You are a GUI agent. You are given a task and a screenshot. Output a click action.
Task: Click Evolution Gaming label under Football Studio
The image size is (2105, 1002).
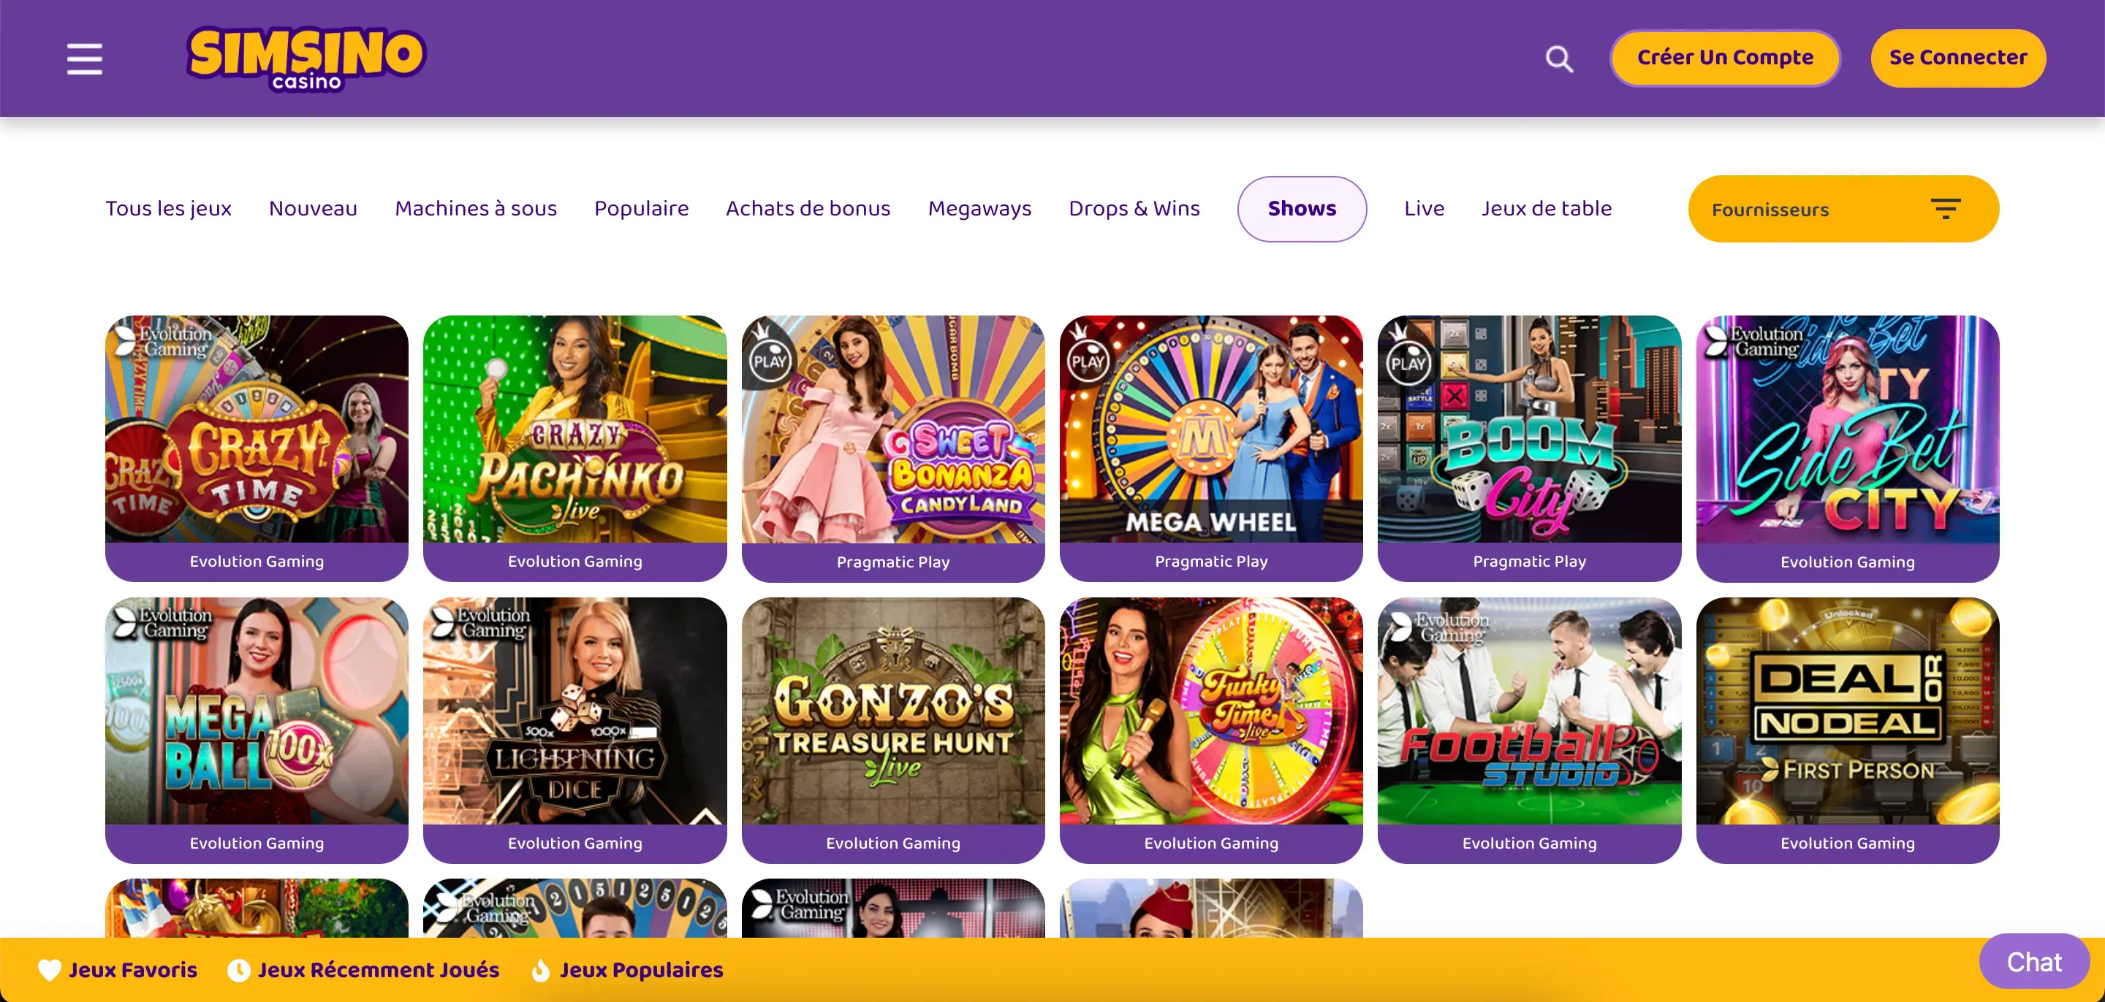[x=1530, y=844]
